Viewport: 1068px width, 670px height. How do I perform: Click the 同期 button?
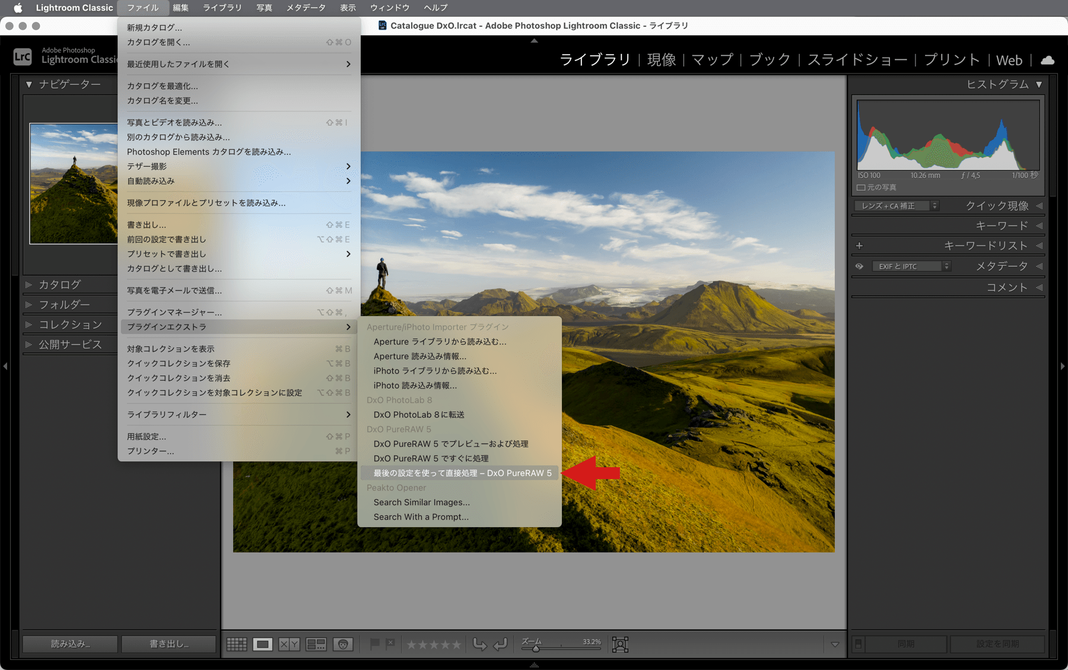tap(906, 644)
